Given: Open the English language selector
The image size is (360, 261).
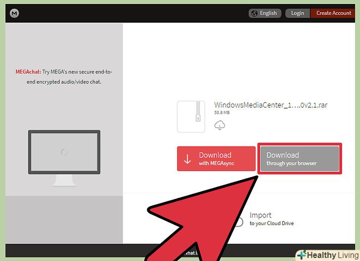Looking at the screenshot, I should (x=265, y=13).
